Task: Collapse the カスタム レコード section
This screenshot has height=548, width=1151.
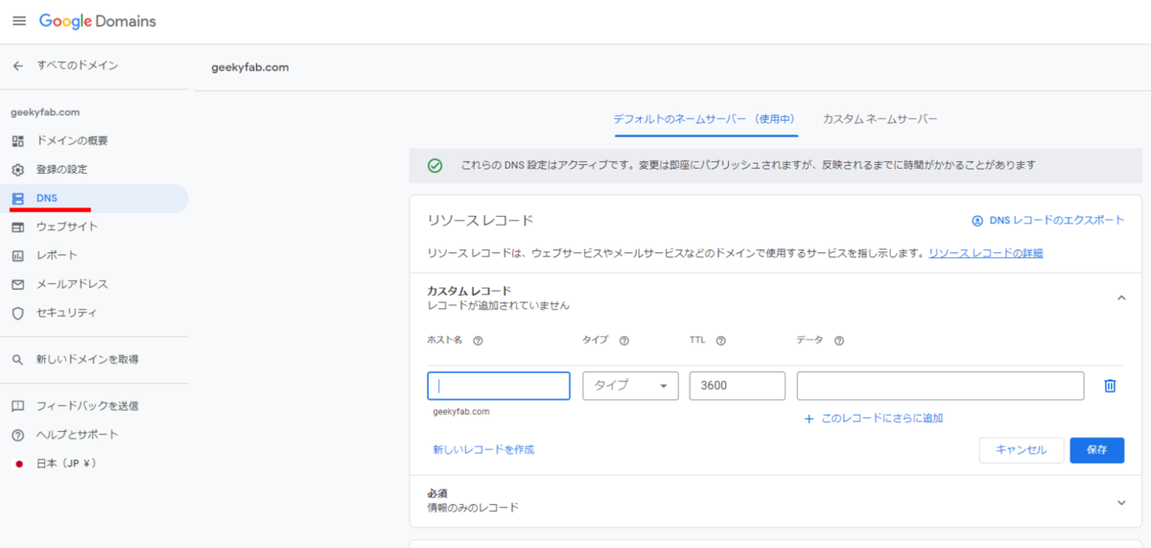Action: 1121,298
